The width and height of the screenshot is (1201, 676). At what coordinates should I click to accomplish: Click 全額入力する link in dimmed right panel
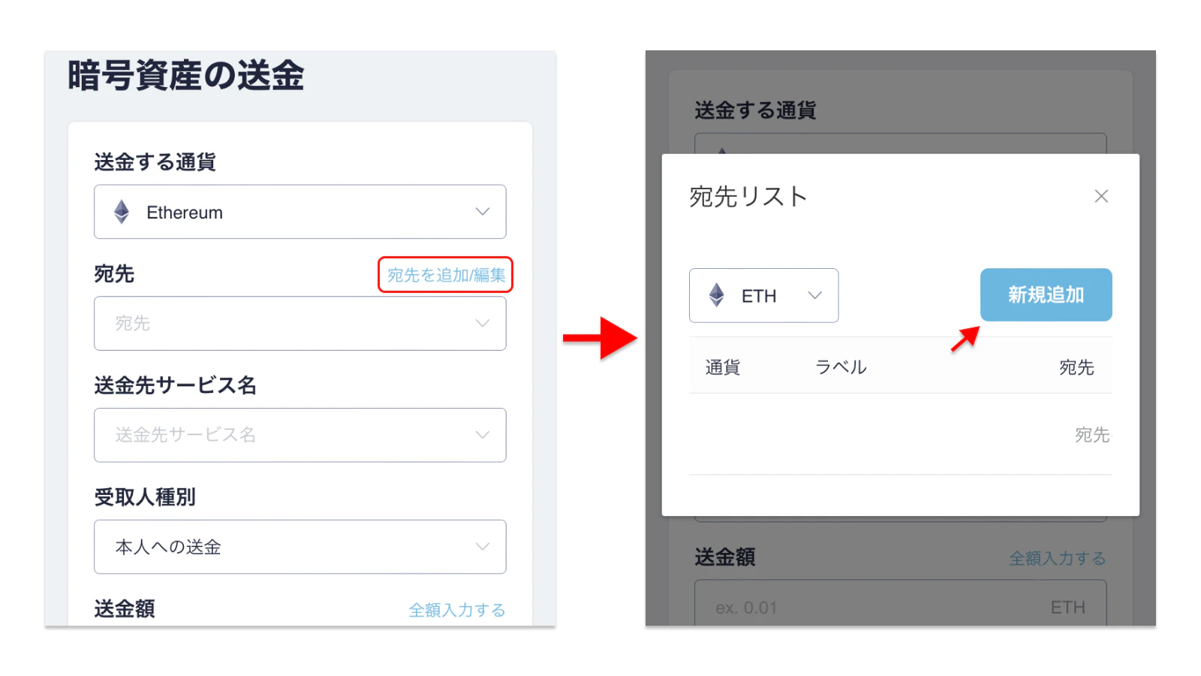1057,558
